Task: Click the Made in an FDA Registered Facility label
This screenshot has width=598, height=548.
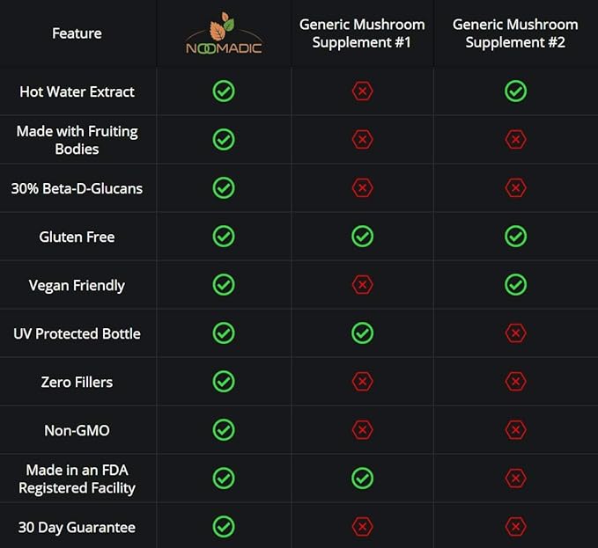Action: click(x=77, y=479)
